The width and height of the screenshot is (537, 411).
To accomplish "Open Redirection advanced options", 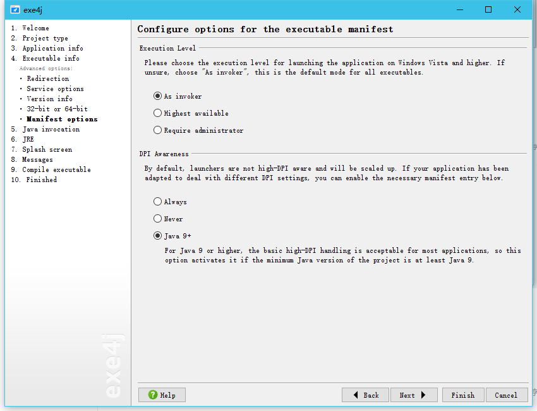I will click(48, 78).
